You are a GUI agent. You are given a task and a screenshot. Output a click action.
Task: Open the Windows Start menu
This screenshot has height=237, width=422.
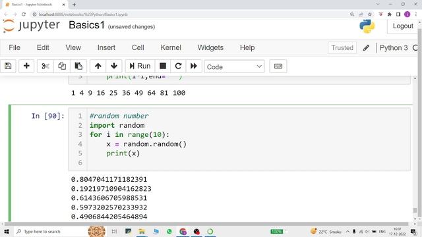[7, 231]
